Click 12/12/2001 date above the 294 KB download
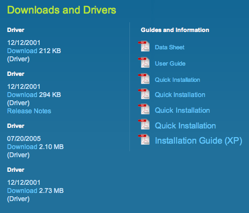Viewport: 249px width, 213px height. click(x=24, y=87)
